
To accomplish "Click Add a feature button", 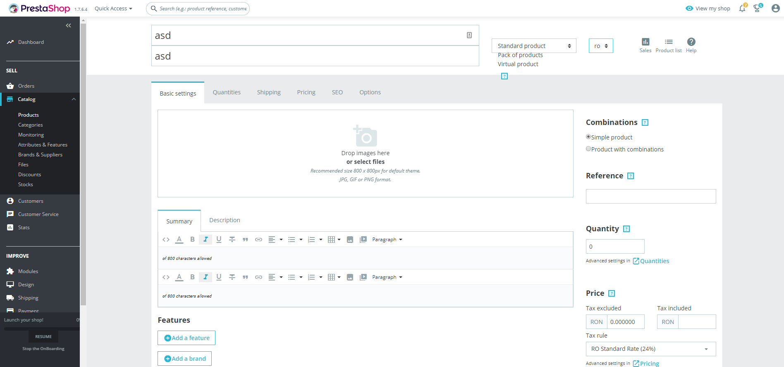I will click(186, 338).
